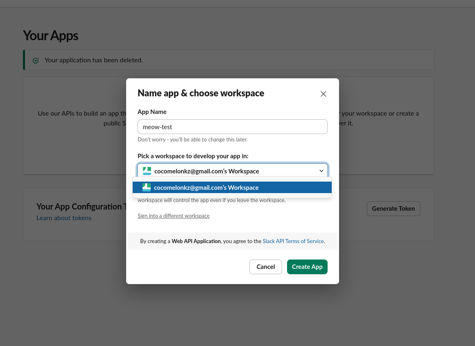Open Sign into a different workspace link
The width and height of the screenshot is (475, 346).
pos(173,216)
